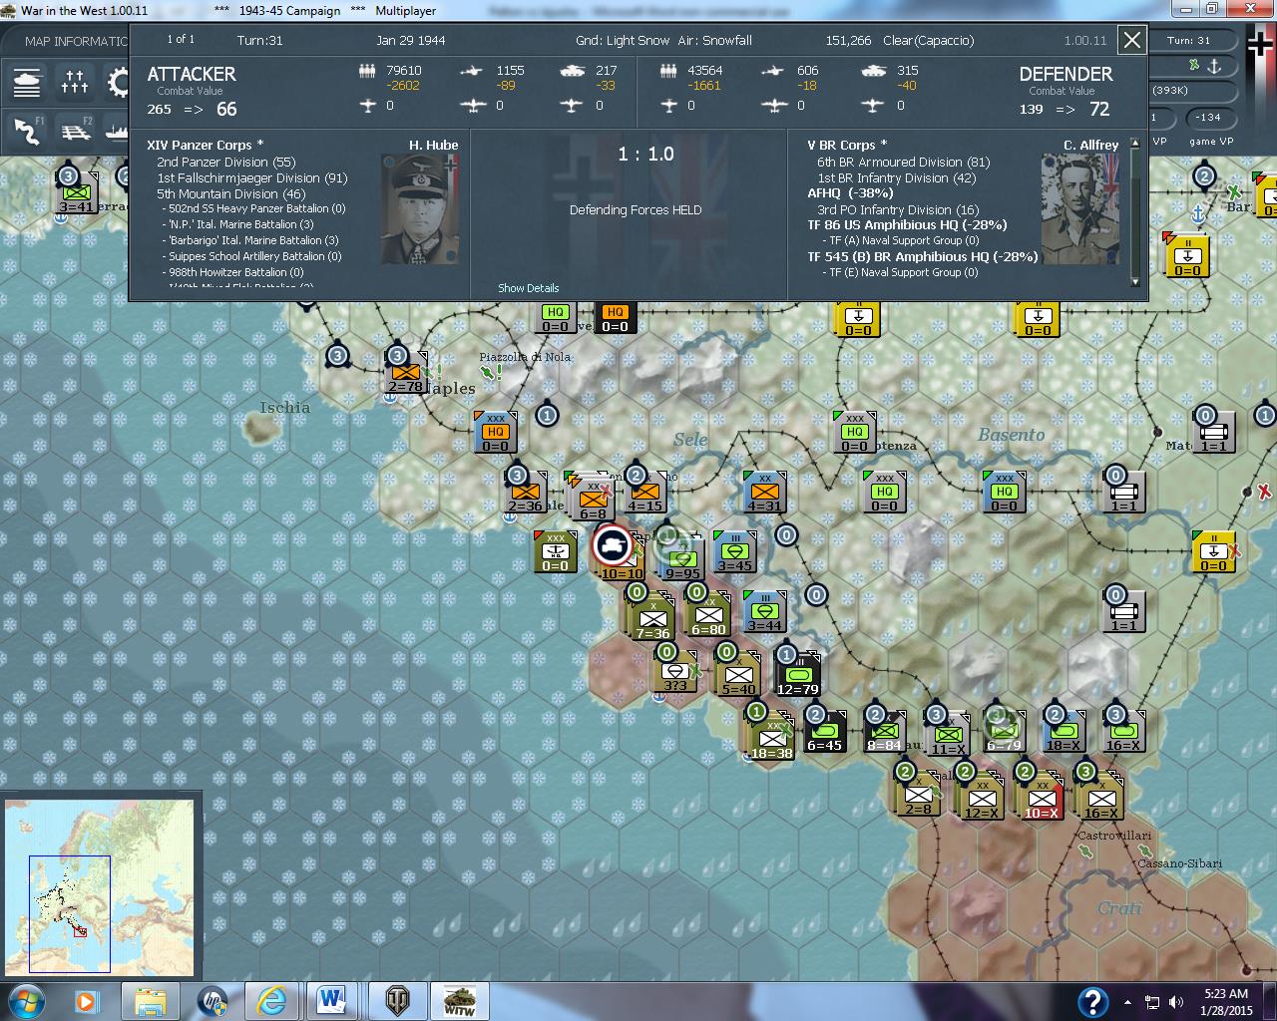
Task: Open Windows Explorer folder in taskbar
Action: coord(150,1001)
